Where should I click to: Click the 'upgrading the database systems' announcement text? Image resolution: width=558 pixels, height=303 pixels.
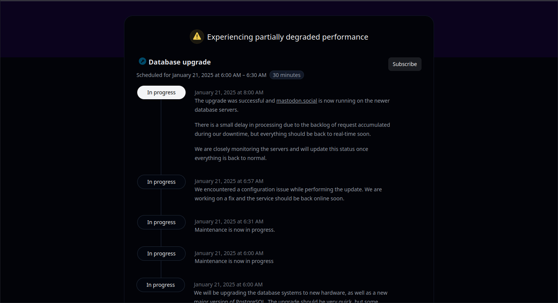(291, 297)
